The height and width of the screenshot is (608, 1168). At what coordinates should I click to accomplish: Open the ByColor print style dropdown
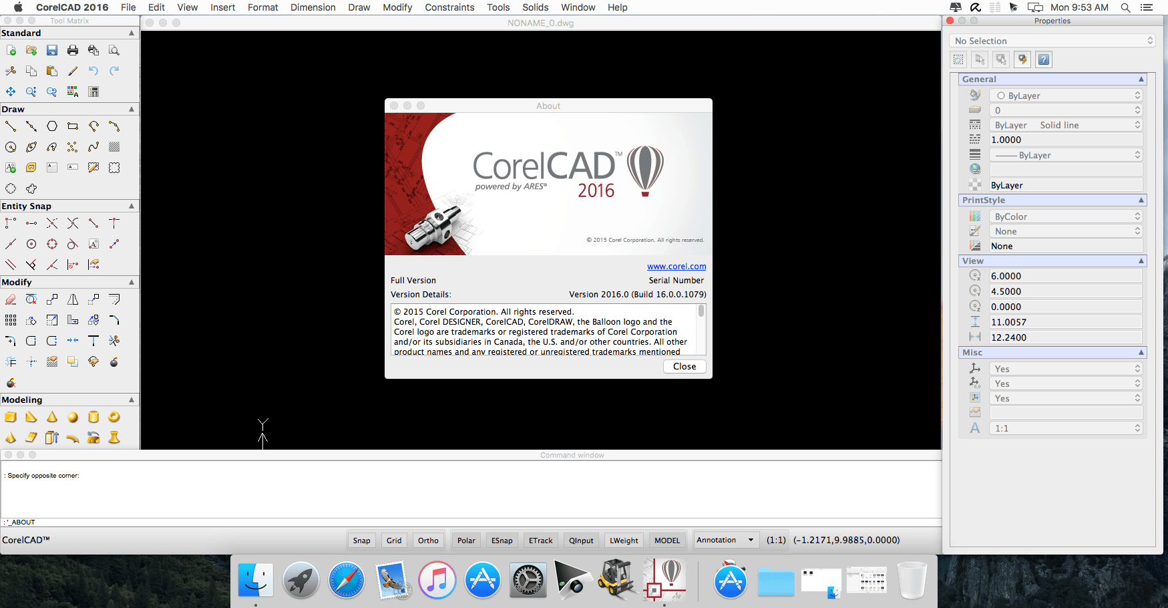point(1066,216)
